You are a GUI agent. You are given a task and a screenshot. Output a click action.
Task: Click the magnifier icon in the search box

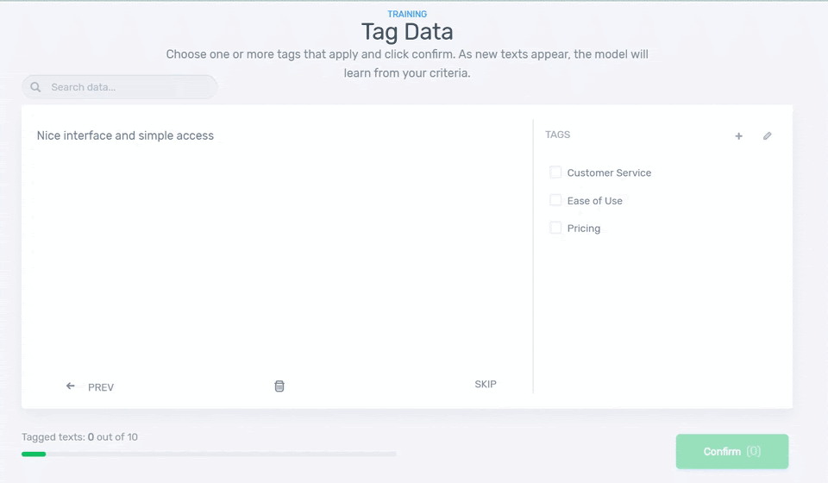click(35, 87)
